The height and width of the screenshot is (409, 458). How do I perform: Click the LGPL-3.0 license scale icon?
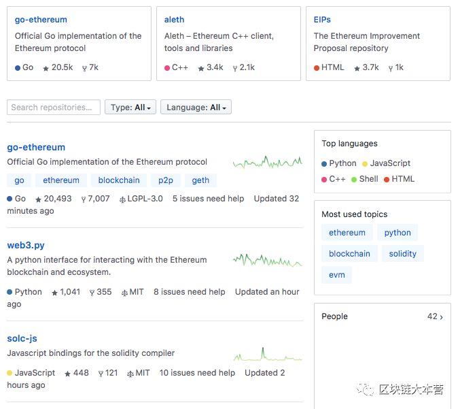(122, 199)
